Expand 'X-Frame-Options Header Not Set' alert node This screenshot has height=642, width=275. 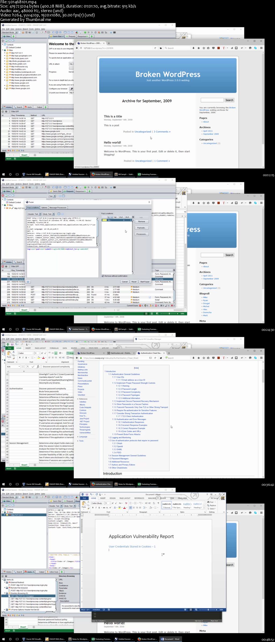coord(5,609)
